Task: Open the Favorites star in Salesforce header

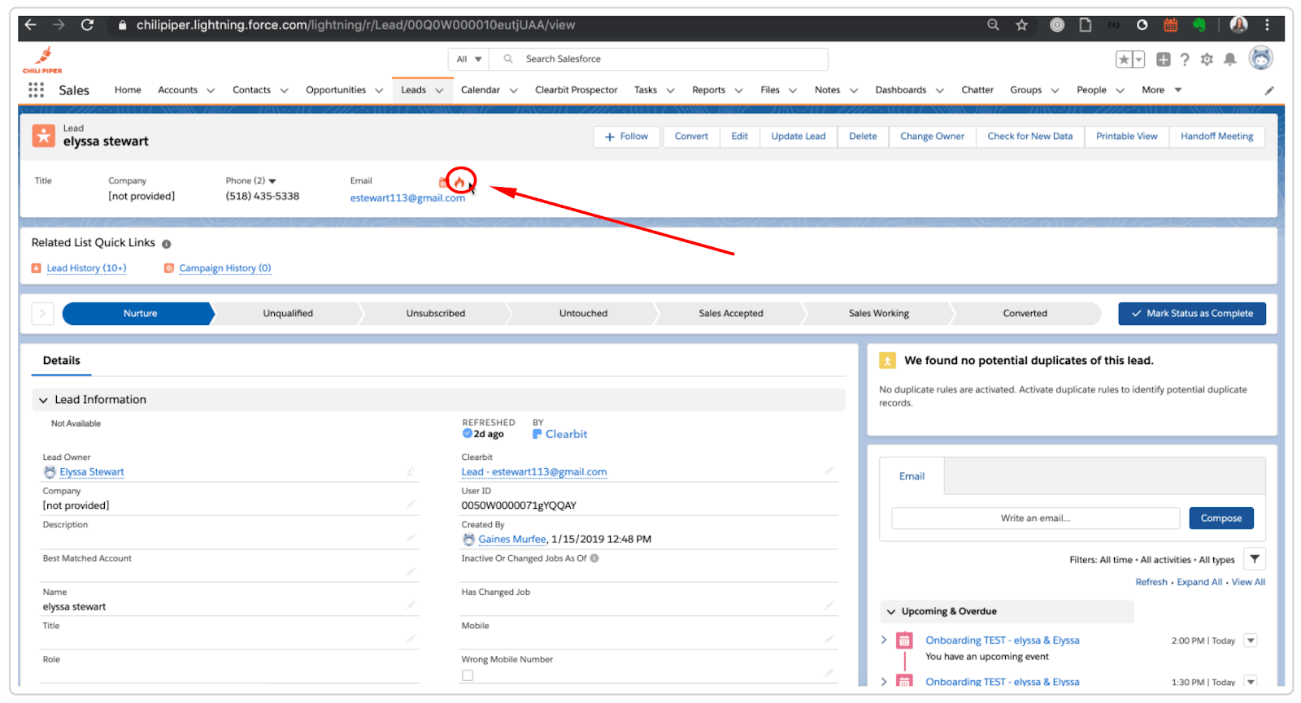Action: [x=1124, y=59]
